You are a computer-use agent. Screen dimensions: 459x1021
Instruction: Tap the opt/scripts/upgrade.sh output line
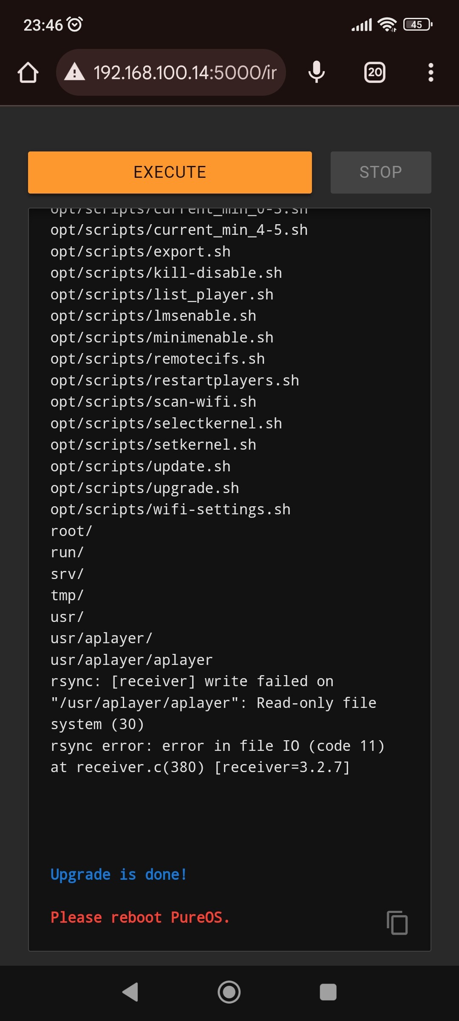pyautogui.click(x=144, y=488)
